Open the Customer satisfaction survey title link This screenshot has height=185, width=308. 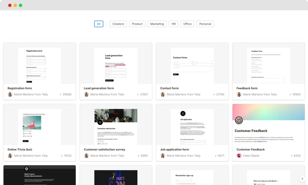[104, 150]
